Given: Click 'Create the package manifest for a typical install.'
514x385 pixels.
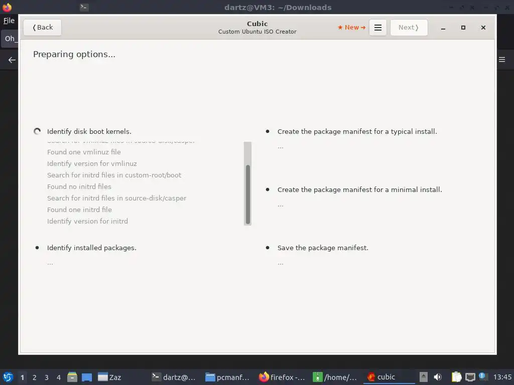Looking at the screenshot, I should tap(357, 132).
